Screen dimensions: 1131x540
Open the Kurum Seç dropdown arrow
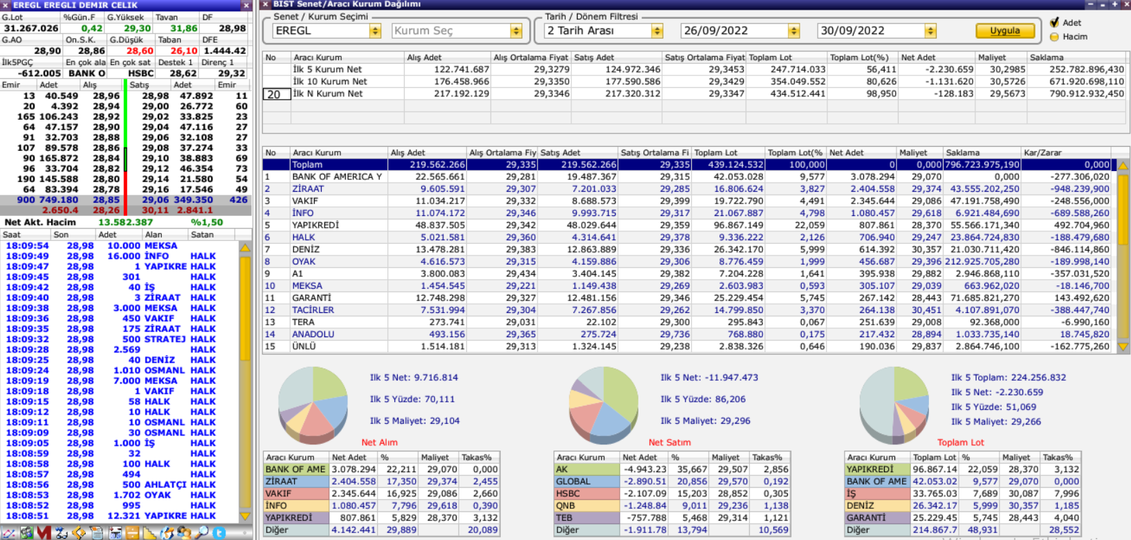[x=516, y=31]
